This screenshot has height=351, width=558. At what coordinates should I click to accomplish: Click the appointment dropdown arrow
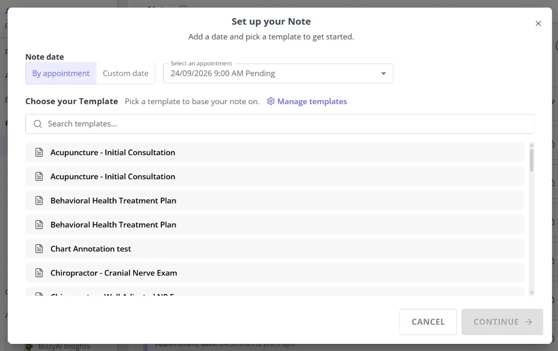coord(384,73)
